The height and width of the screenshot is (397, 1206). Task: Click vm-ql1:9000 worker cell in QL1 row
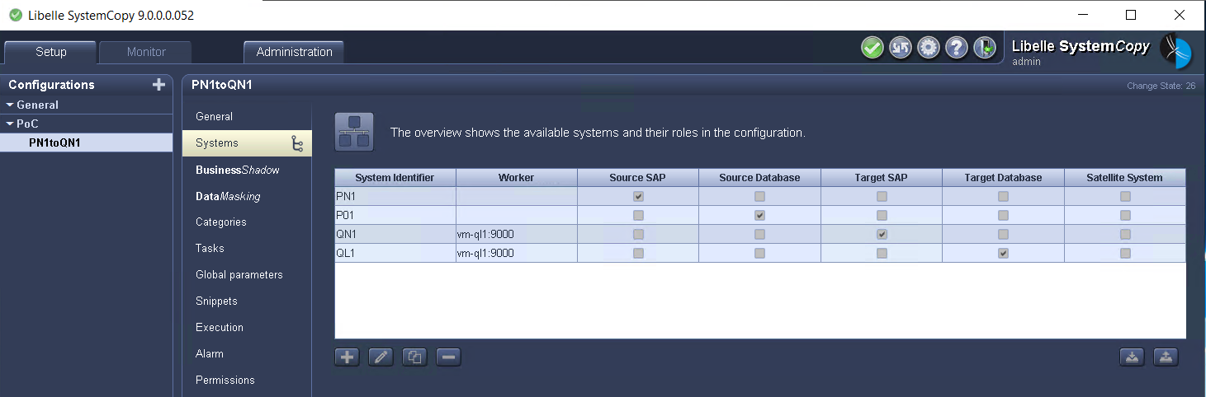[516, 254]
